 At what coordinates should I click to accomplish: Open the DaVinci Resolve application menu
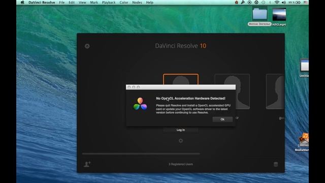(x=42, y=3)
